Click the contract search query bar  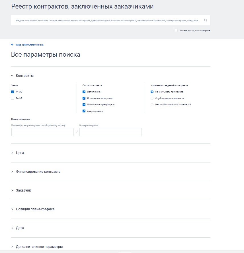click(108, 20)
